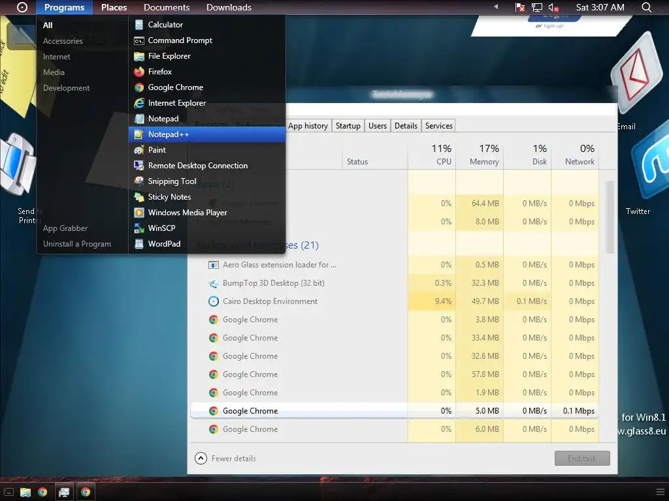Launch Paint from the Programs menu
Image resolution: width=669 pixels, height=501 pixels.
206,150
